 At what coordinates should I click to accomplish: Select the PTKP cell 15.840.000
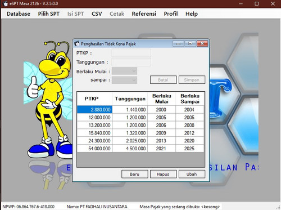point(94,133)
